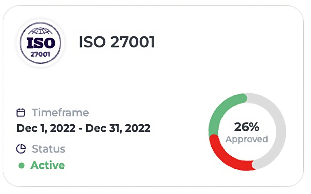Click the 26% value in the chart center
The image size is (311, 194).
point(247,127)
